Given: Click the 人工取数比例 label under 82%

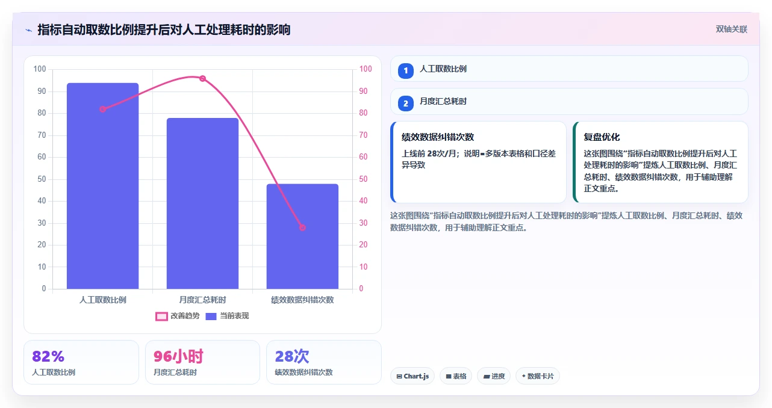Looking at the screenshot, I should click(54, 372).
